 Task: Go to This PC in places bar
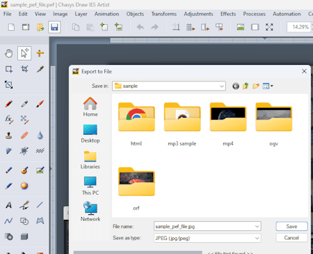(x=90, y=186)
